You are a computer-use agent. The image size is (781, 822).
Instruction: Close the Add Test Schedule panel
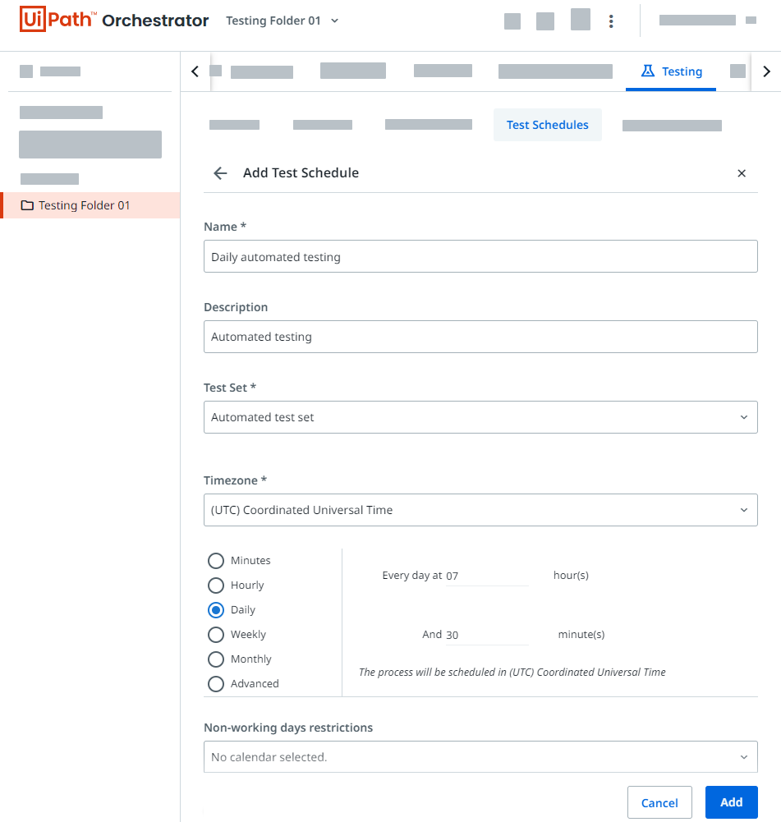(x=742, y=173)
